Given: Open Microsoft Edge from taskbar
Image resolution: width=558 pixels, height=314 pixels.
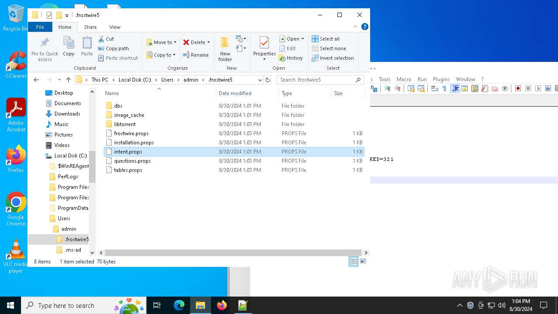Looking at the screenshot, I should tap(179, 305).
